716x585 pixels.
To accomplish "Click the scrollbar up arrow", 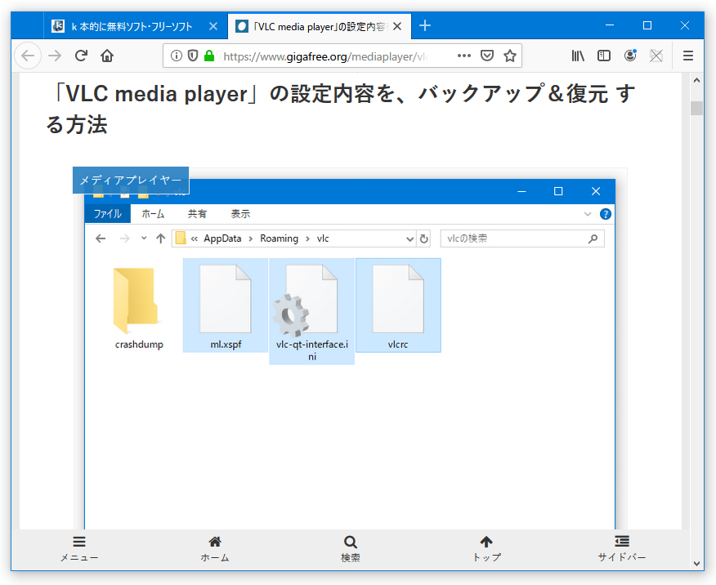I will (696, 80).
